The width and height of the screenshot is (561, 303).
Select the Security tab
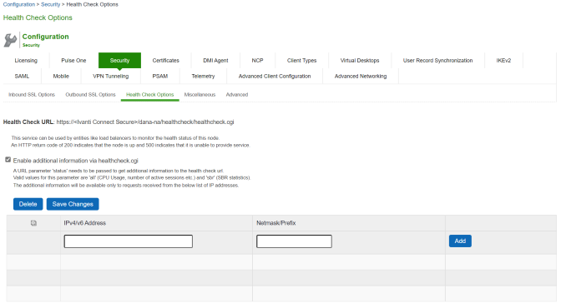coord(119,60)
